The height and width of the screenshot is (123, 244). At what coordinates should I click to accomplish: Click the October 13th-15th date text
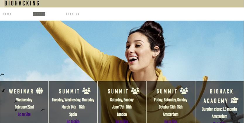click(x=171, y=107)
